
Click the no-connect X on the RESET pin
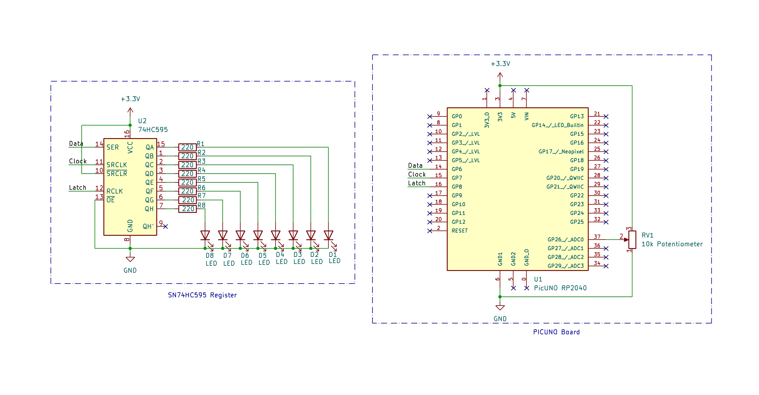(430, 231)
